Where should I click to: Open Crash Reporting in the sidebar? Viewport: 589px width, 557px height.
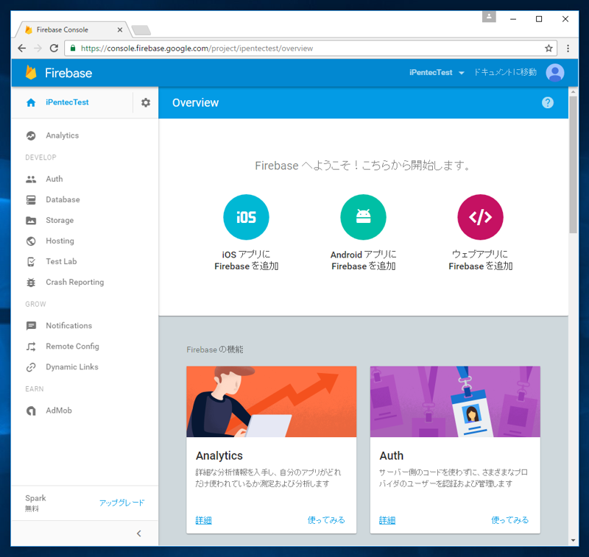75,283
